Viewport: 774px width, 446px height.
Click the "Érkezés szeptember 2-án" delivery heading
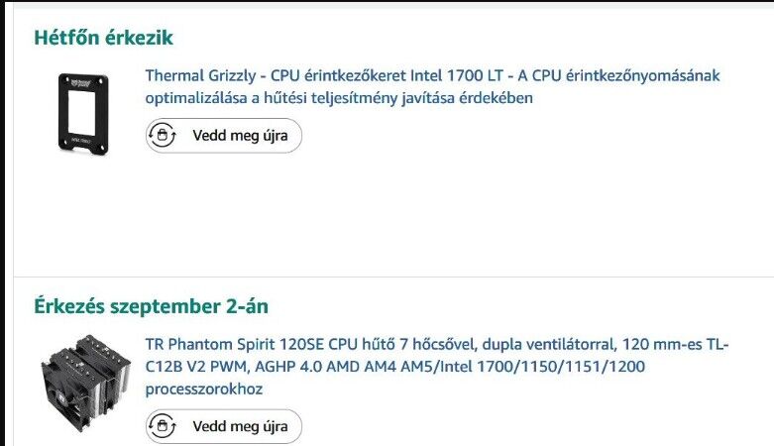pos(151,306)
